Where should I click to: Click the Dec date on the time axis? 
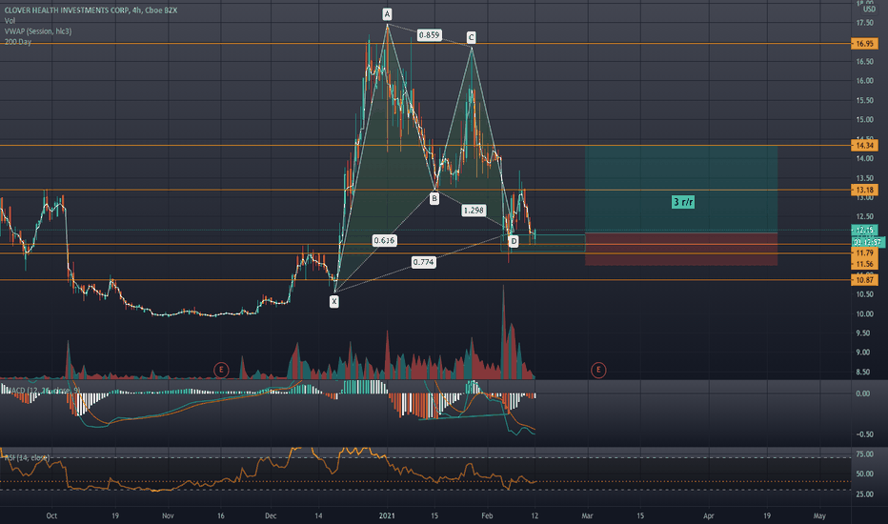pos(271,516)
